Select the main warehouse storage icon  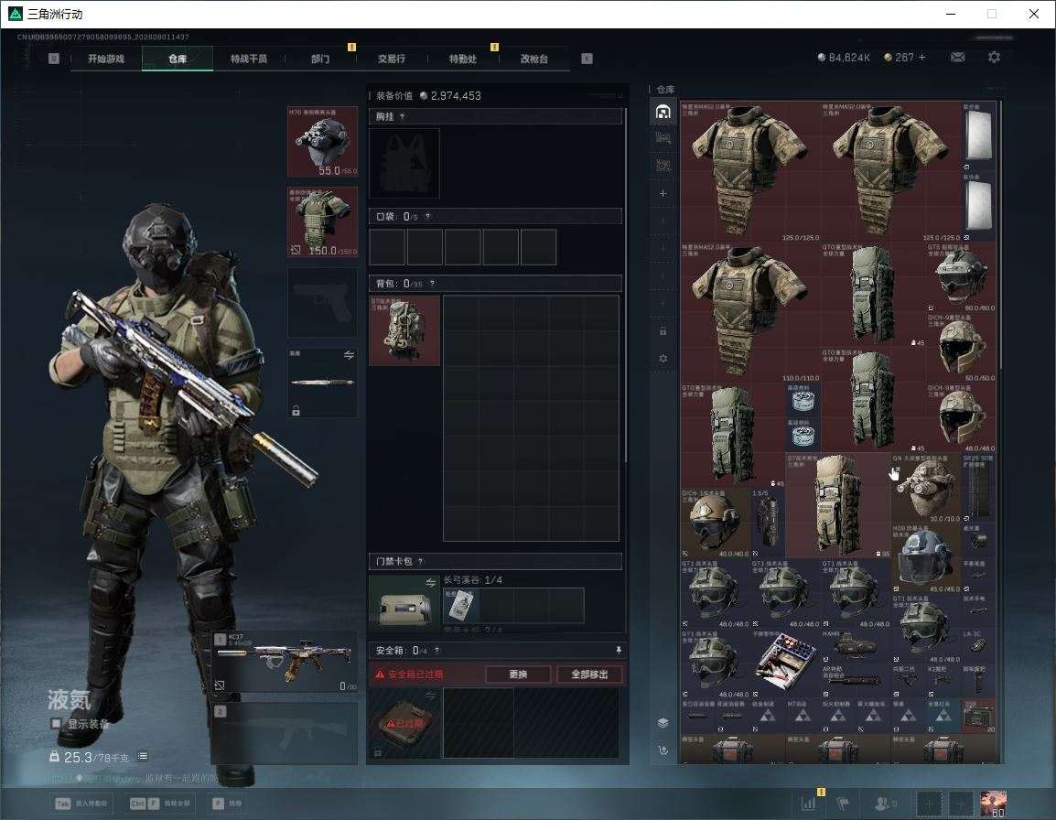click(663, 112)
